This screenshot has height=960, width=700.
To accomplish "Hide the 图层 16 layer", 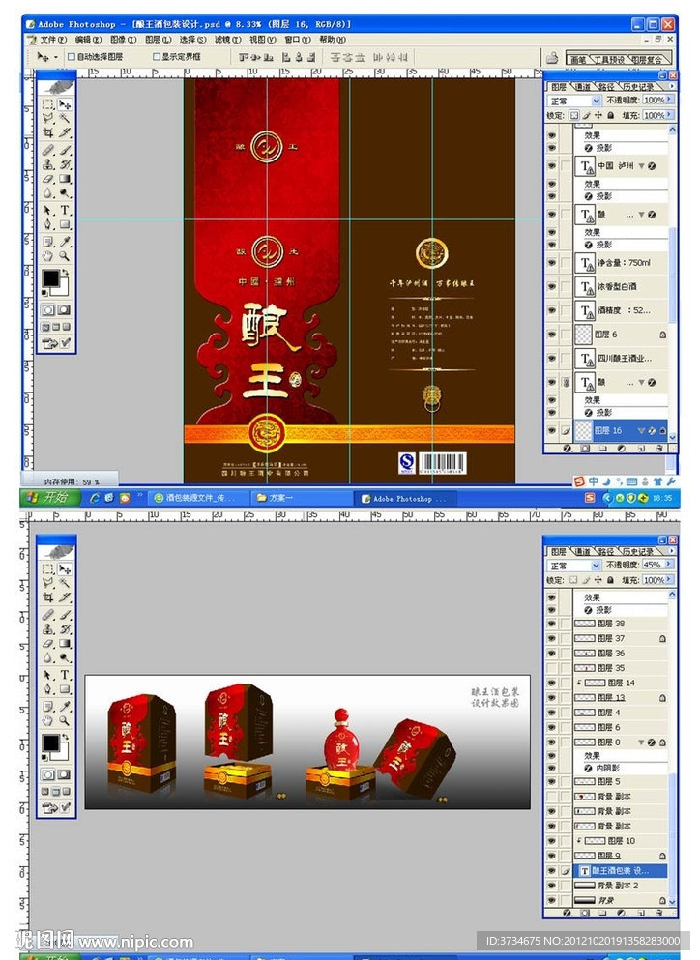I will tap(552, 431).
